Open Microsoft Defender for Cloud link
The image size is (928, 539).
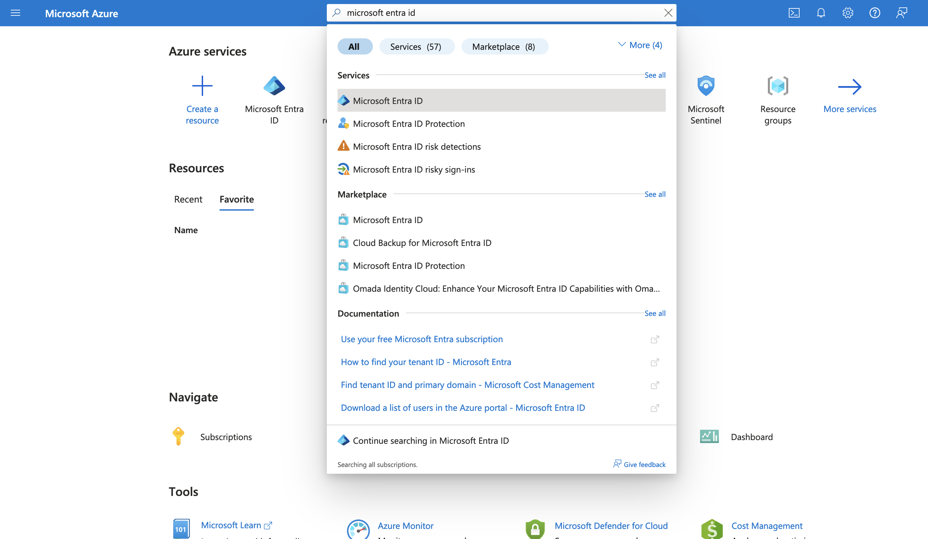click(611, 526)
